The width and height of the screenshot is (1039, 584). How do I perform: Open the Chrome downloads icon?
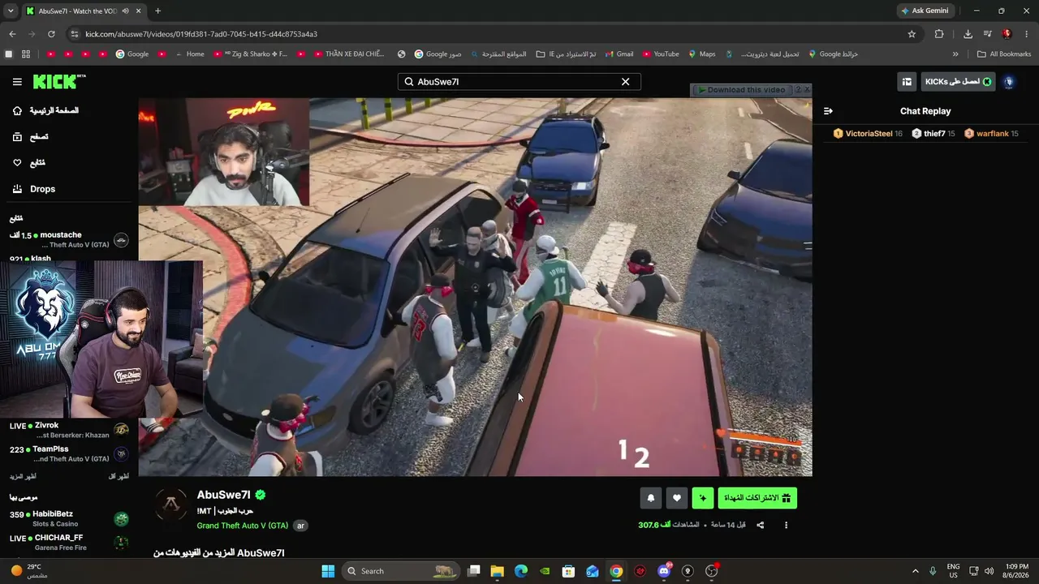click(968, 34)
